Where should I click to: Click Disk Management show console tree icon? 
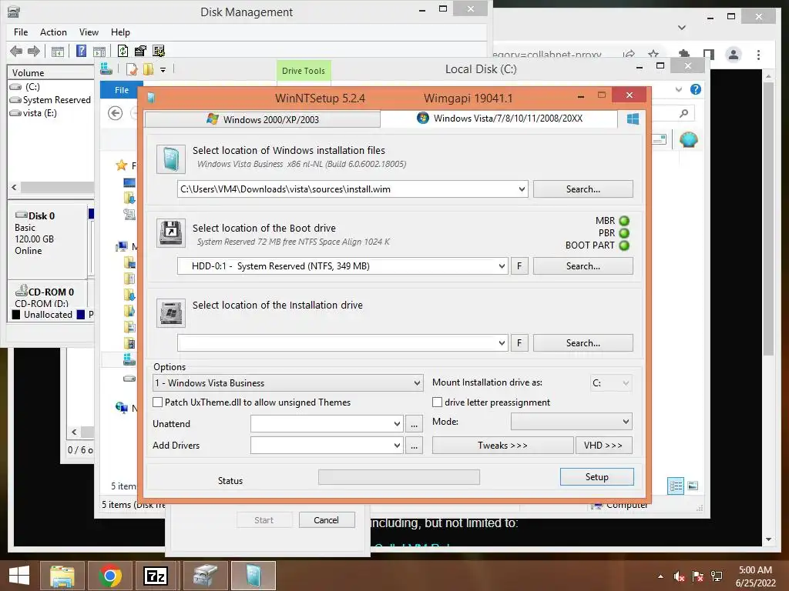58,52
